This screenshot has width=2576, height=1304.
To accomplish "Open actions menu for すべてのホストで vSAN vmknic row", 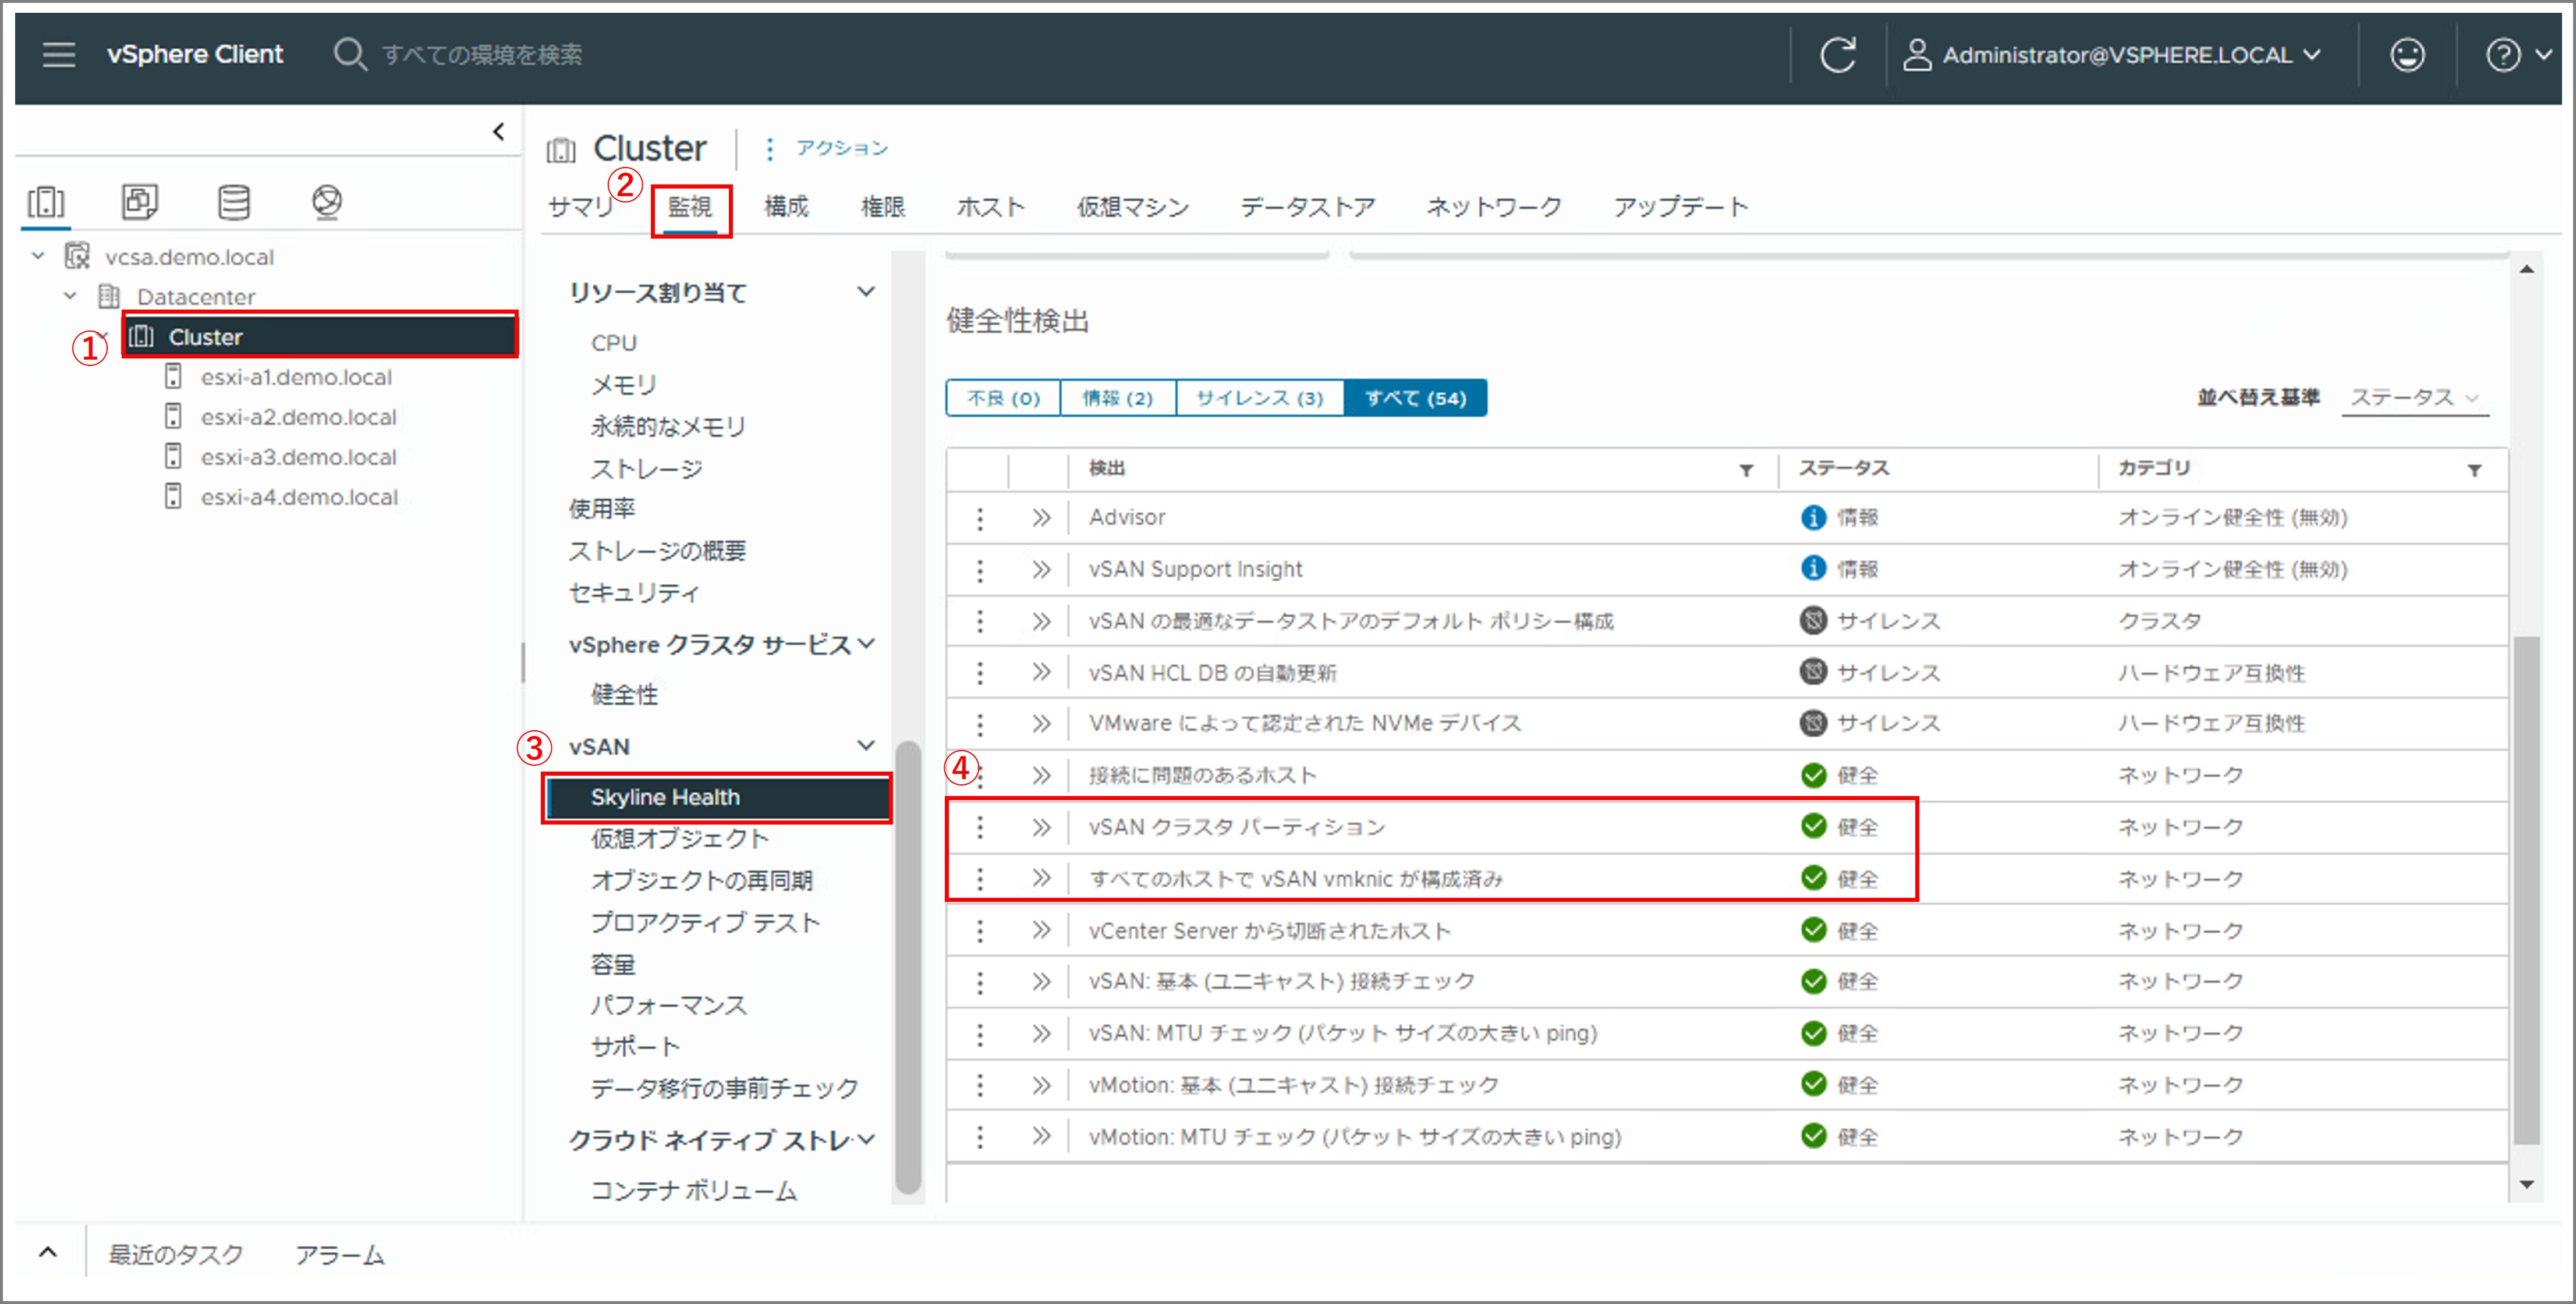I will (980, 879).
